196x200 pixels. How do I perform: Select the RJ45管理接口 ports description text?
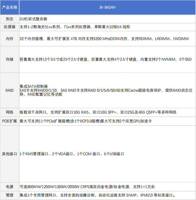[72, 154]
